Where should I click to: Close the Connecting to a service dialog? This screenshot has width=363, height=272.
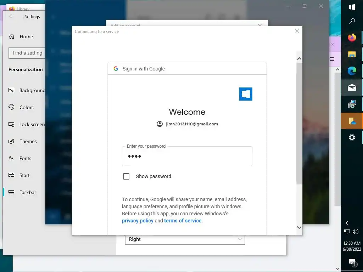pyautogui.click(x=297, y=31)
